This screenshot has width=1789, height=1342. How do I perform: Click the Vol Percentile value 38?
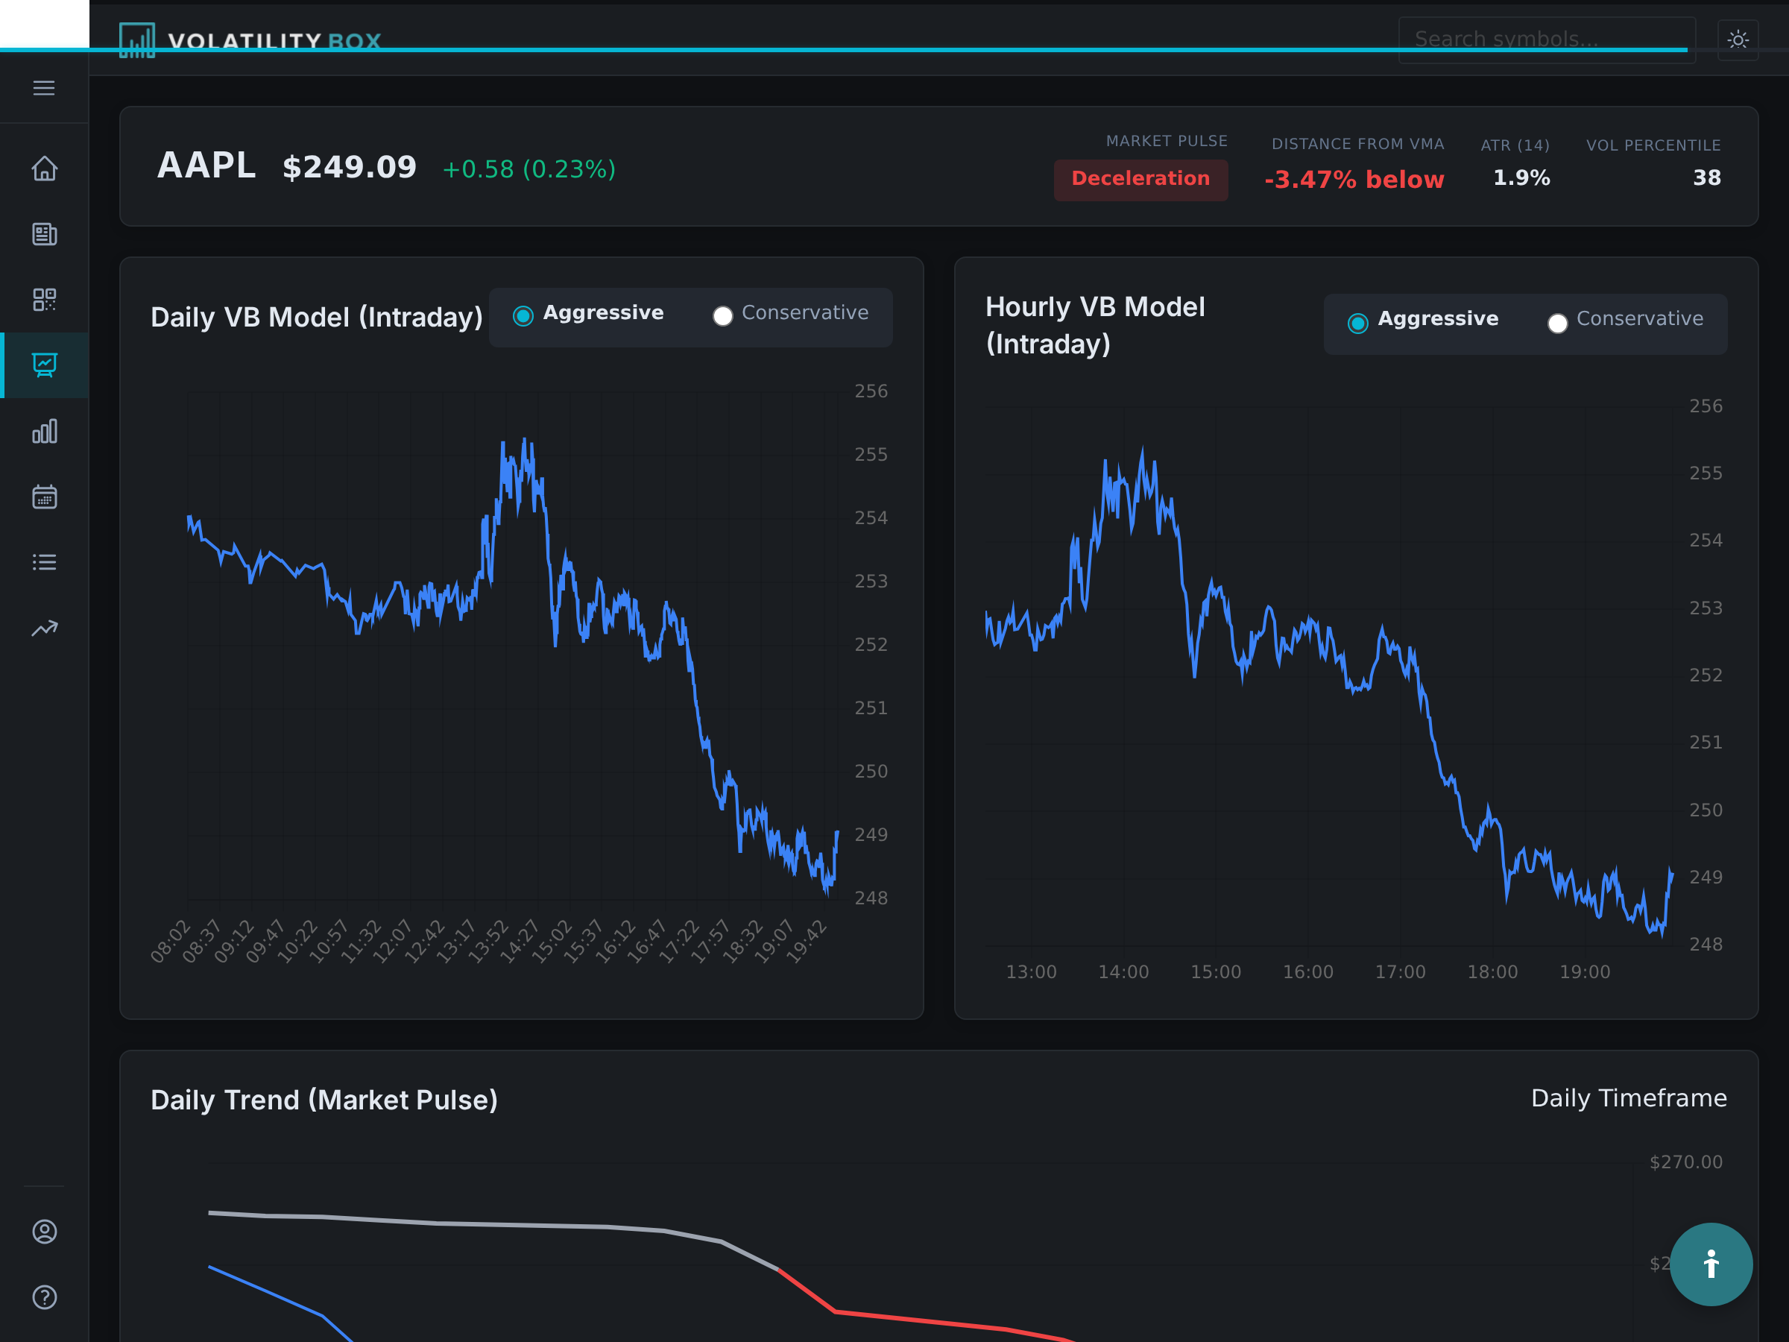tap(1706, 178)
